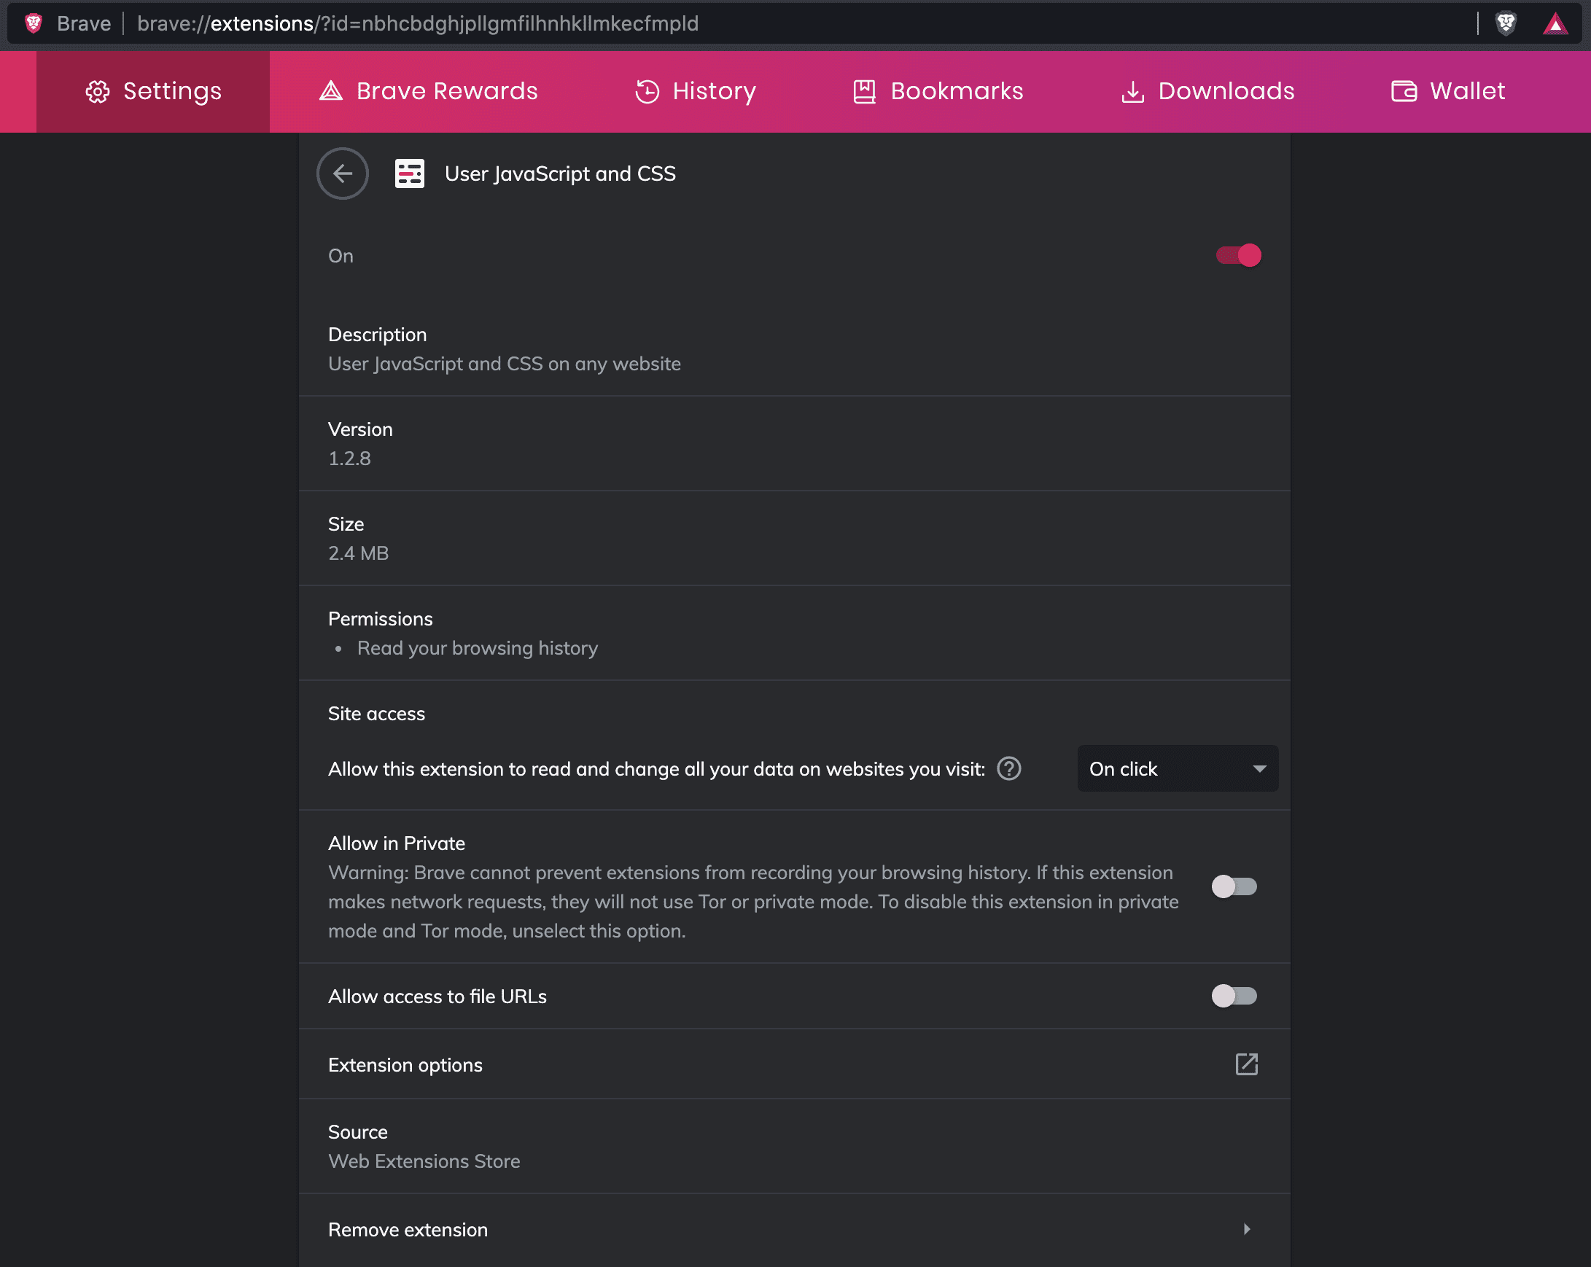Click the Site access heading
This screenshot has width=1591, height=1267.
[x=376, y=714]
